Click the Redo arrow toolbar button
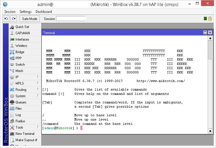This screenshot has height=148, width=216. click(x=14, y=19)
